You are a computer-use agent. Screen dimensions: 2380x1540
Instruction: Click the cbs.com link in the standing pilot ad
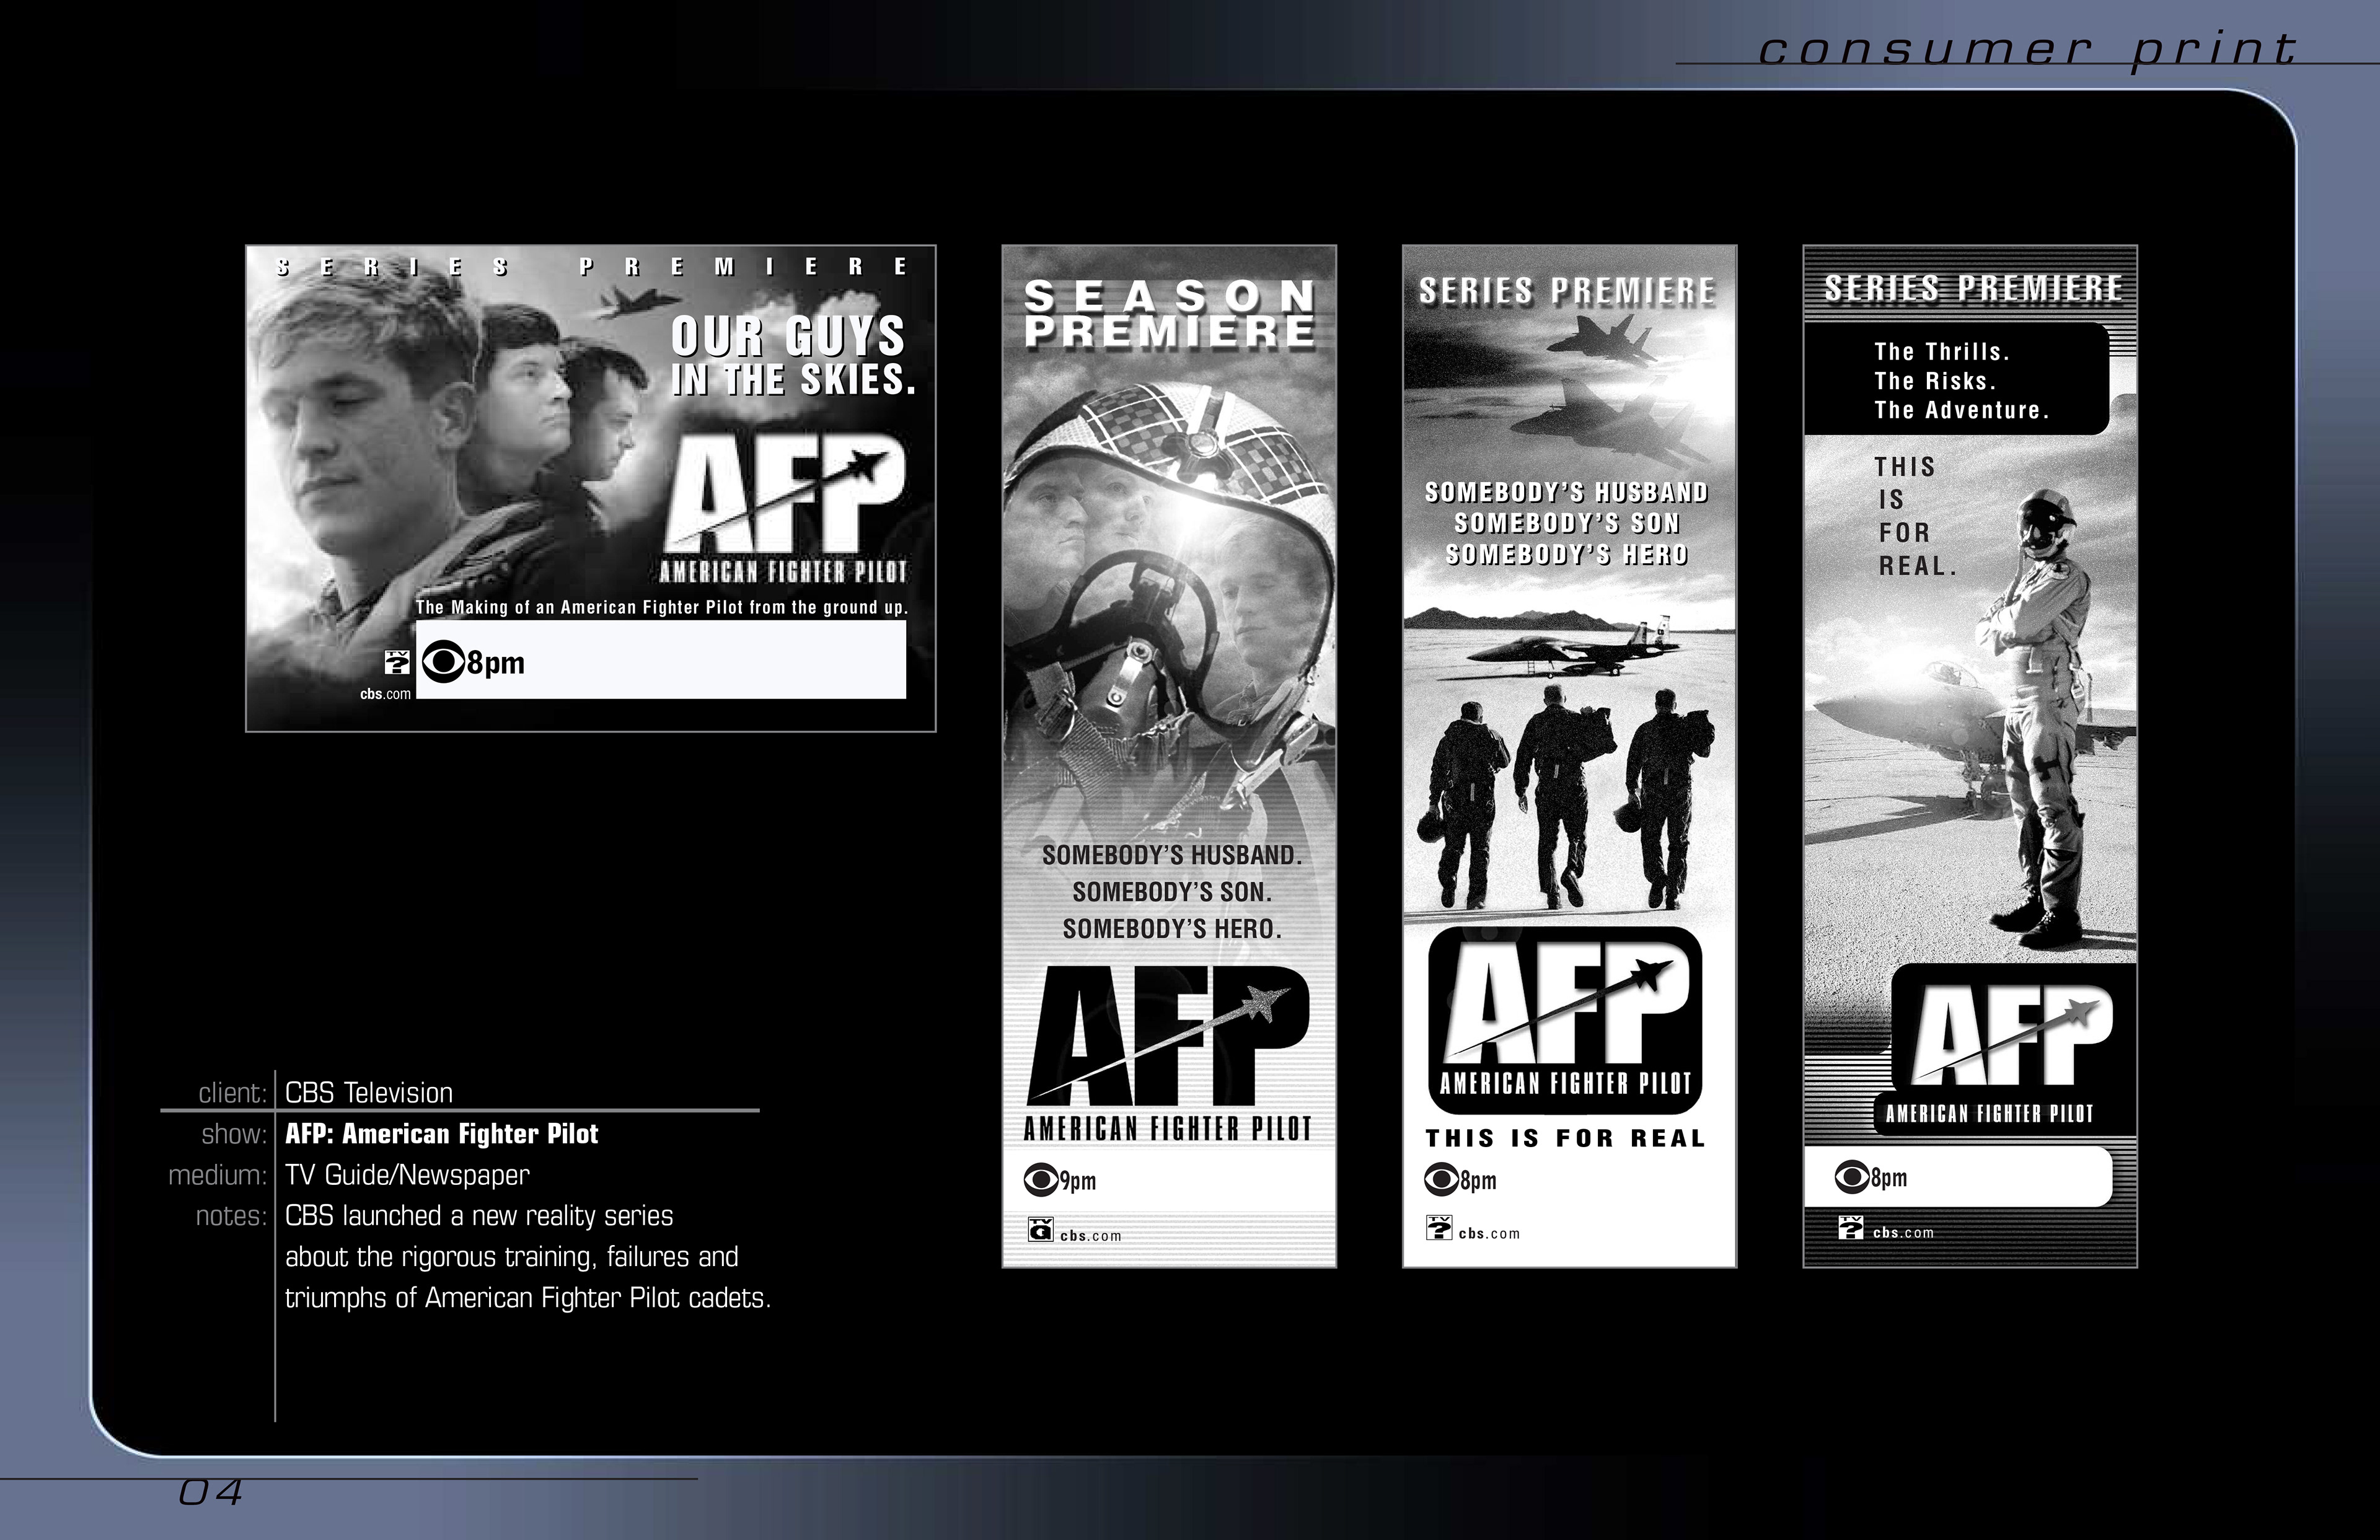[1904, 1233]
